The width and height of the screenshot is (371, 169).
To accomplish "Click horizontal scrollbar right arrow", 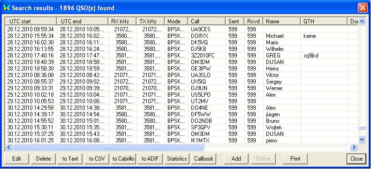I will point(354,148).
